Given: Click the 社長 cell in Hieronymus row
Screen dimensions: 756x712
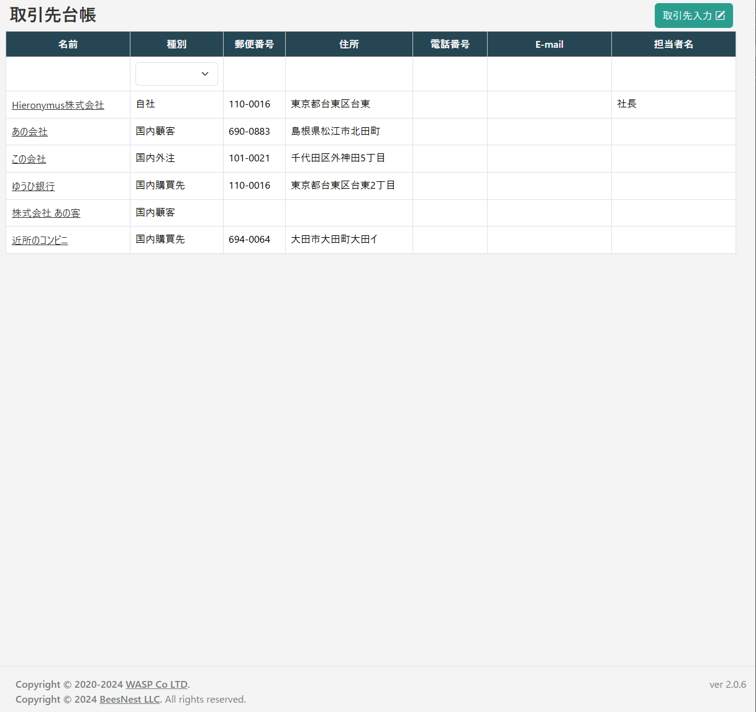Looking at the screenshot, I should click(627, 104).
